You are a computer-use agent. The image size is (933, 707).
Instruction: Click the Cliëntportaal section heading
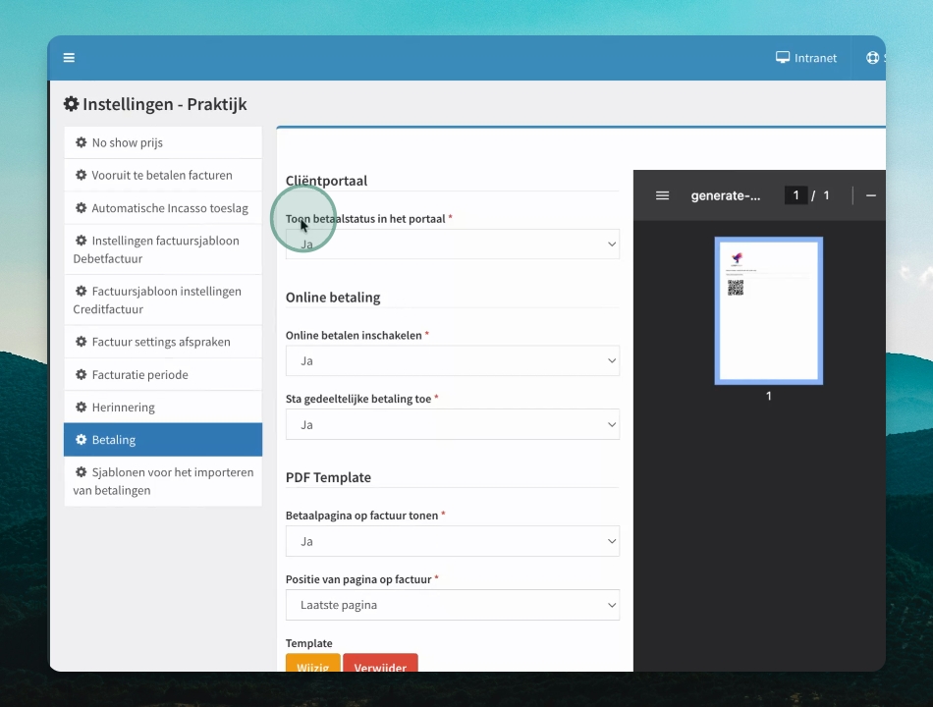click(326, 181)
